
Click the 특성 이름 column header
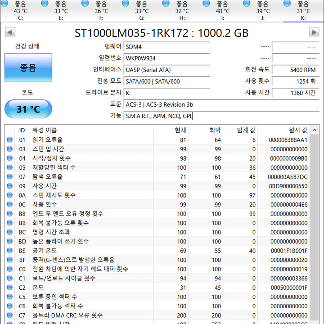(x=92, y=130)
